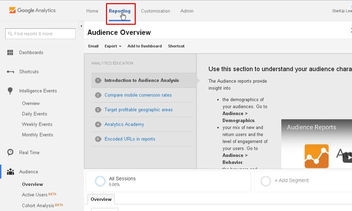Select Cohort Analysis in Audience menu
The image size is (352, 211).
click(x=38, y=205)
